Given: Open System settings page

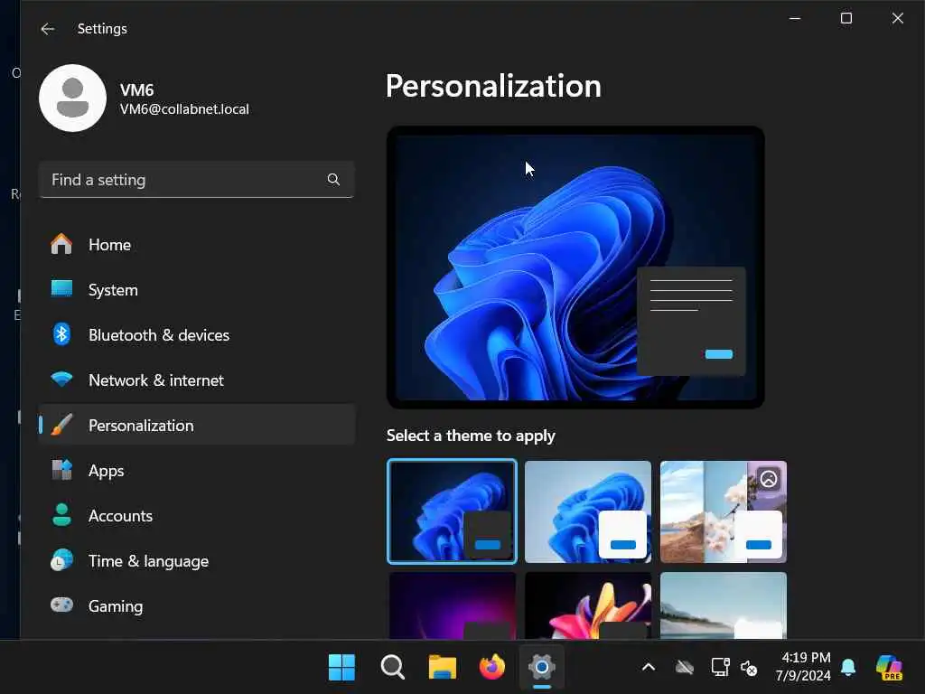Looking at the screenshot, I should [x=196, y=289].
